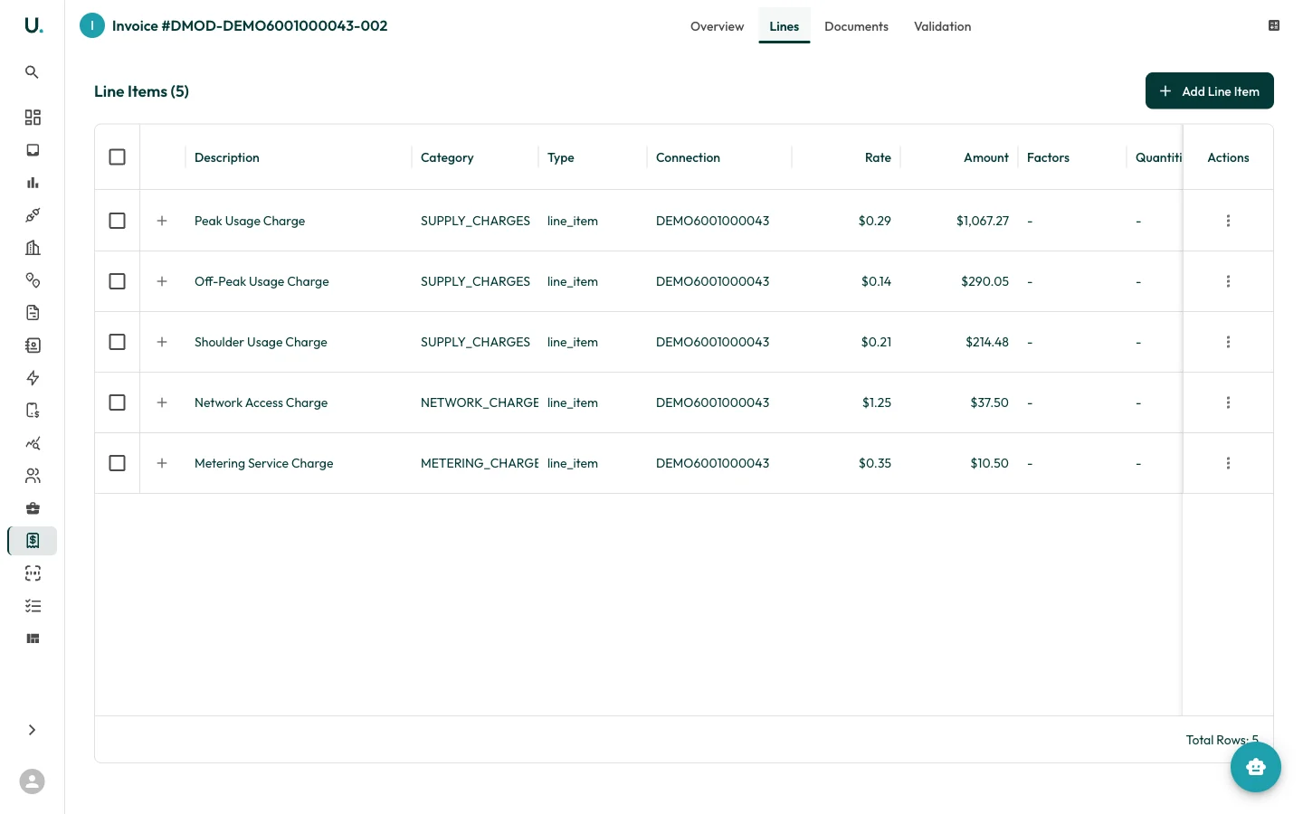Switch to the Validation tab
This screenshot has width=1303, height=814.
942,26
